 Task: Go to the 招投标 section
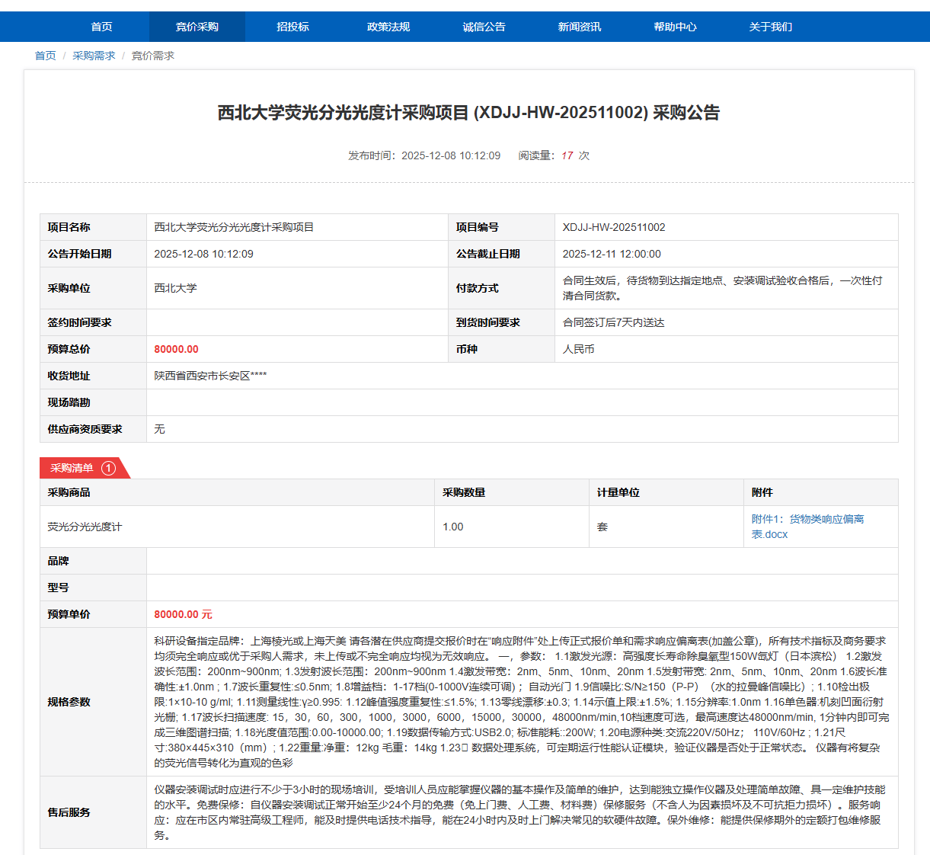click(292, 27)
